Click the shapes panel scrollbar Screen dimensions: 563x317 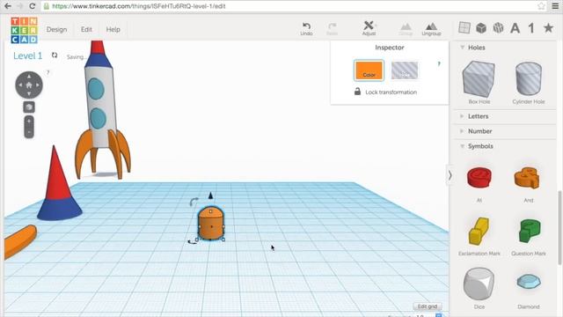(x=559, y=227)
